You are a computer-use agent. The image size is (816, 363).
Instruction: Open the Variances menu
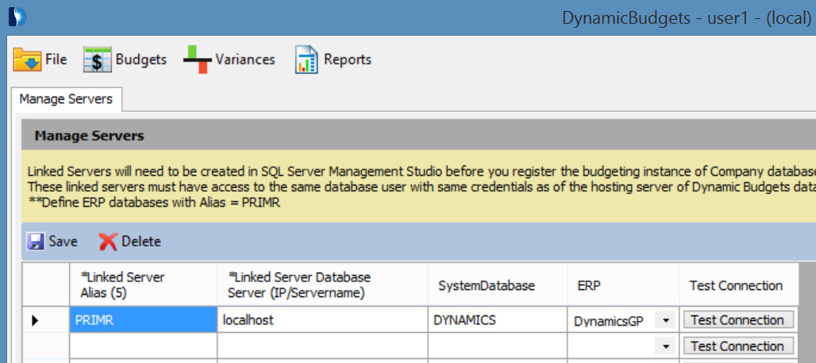tap(245, 59)
